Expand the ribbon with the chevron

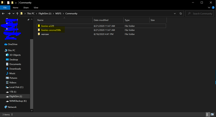click(x=209, y=8)
